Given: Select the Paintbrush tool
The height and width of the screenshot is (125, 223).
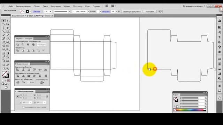Looking at the screenshot, I should point(3,35).
